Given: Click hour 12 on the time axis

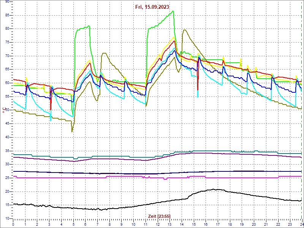Looking at the screenshot, I should [157, 224].
